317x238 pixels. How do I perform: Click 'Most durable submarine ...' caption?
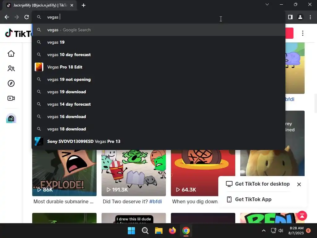(x=63, y=201)
